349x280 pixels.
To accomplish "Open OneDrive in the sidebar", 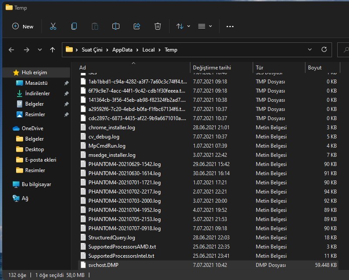I will tap(32, 128).
